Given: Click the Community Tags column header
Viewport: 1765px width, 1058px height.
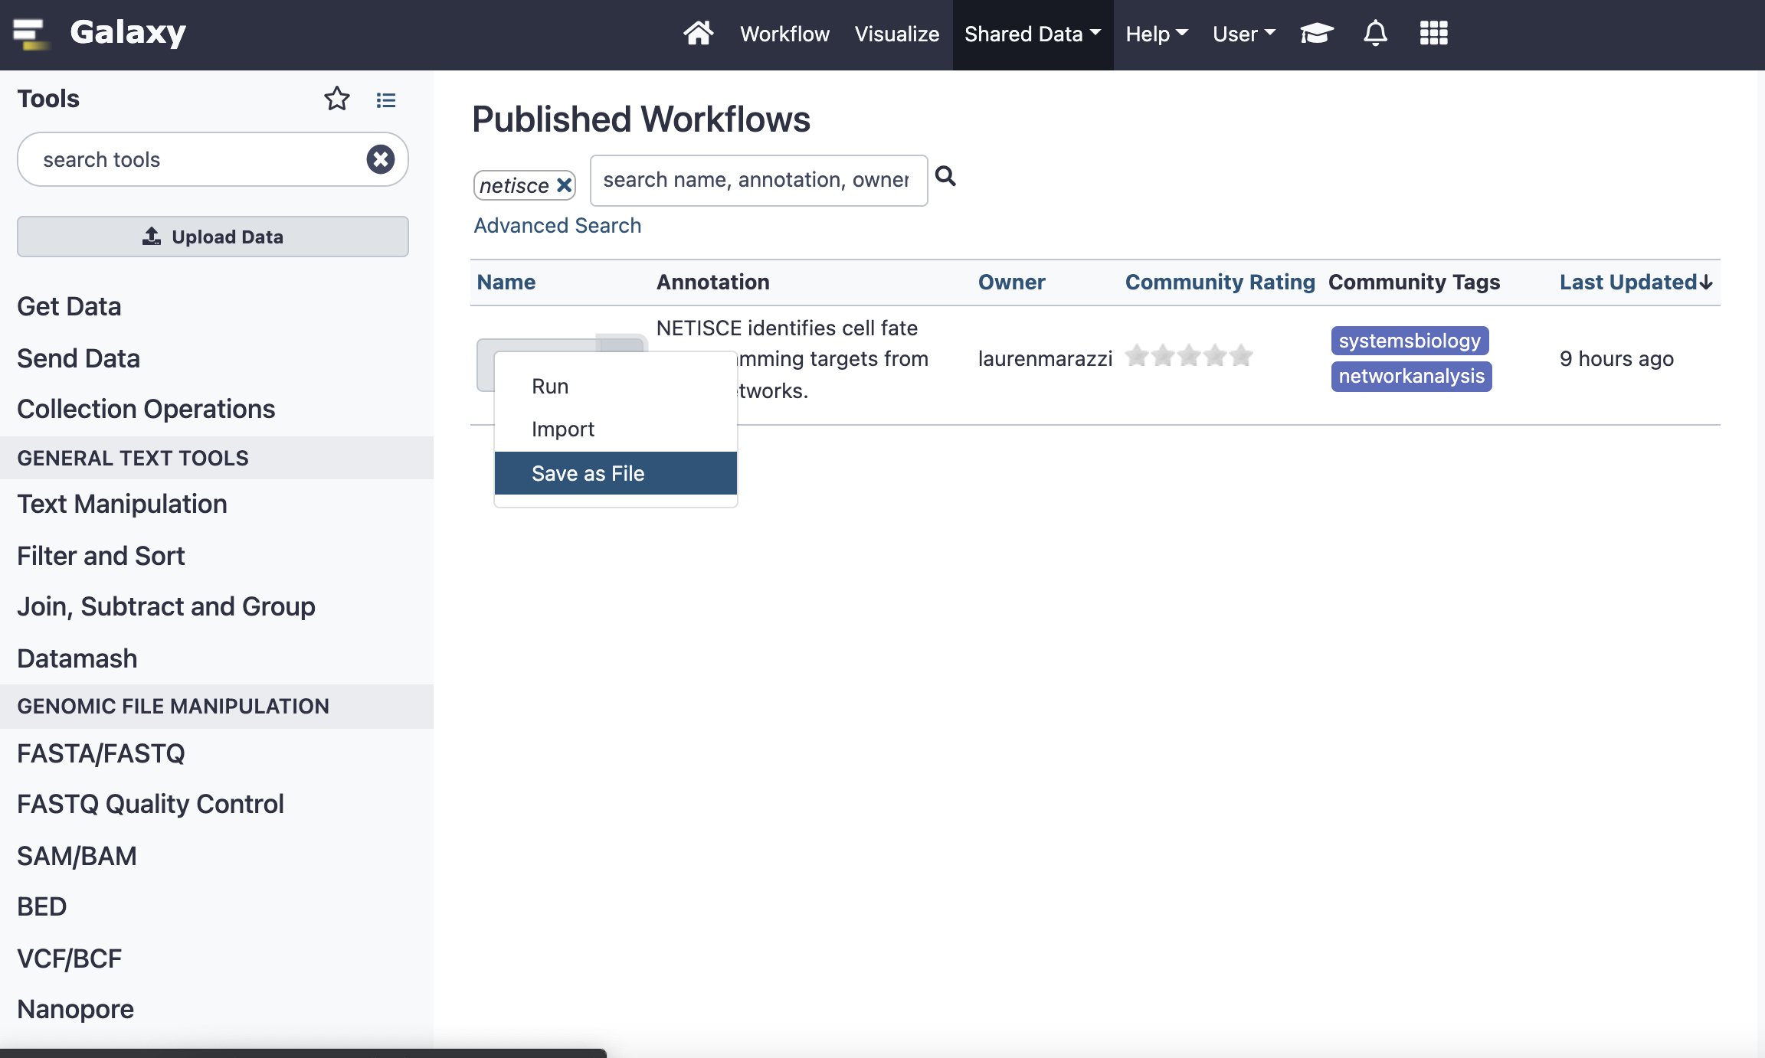Looking at the screenshot, I should (1413, 282).
